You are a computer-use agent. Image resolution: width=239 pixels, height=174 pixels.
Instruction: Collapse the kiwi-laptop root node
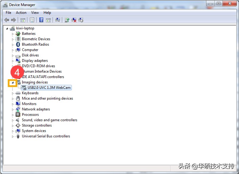point(7,28)
